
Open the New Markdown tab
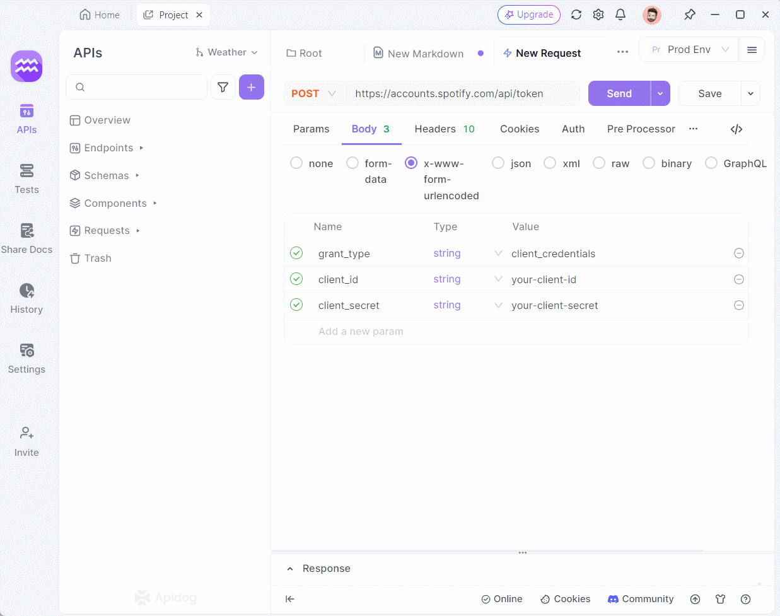[x=426, y=54]
